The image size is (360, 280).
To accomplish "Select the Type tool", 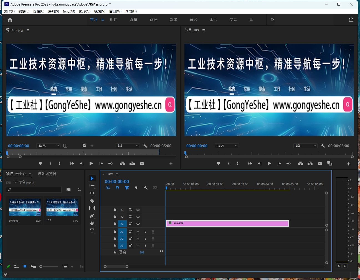I will pyautogui.click(x=92, y=230).
